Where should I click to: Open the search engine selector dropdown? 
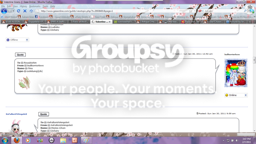coord(201,11)
